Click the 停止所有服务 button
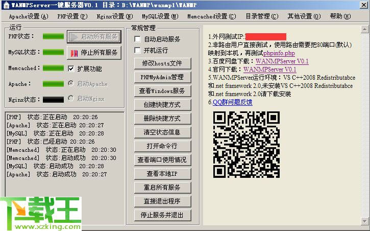Image resolution: width=370 pixels, height=231 pixels. coord(94,53)
